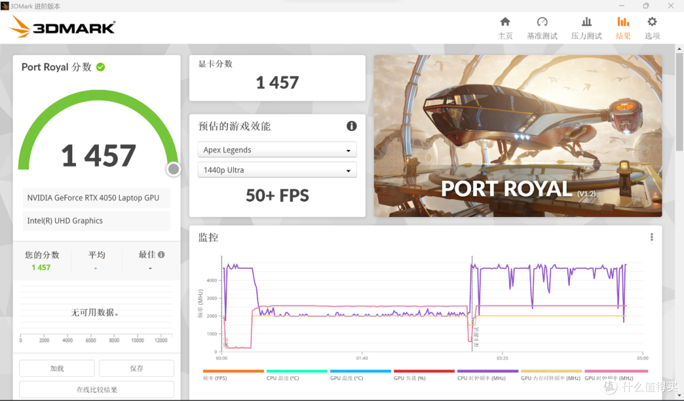Click the options gear icon
Image resolution: width=684 pixels, height=401 pixels.
click(x=652, y=22)
